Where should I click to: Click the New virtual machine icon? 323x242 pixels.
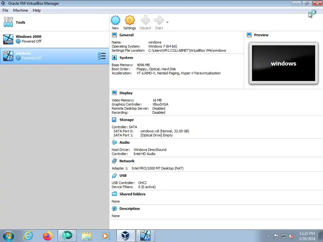pos(115,20)
